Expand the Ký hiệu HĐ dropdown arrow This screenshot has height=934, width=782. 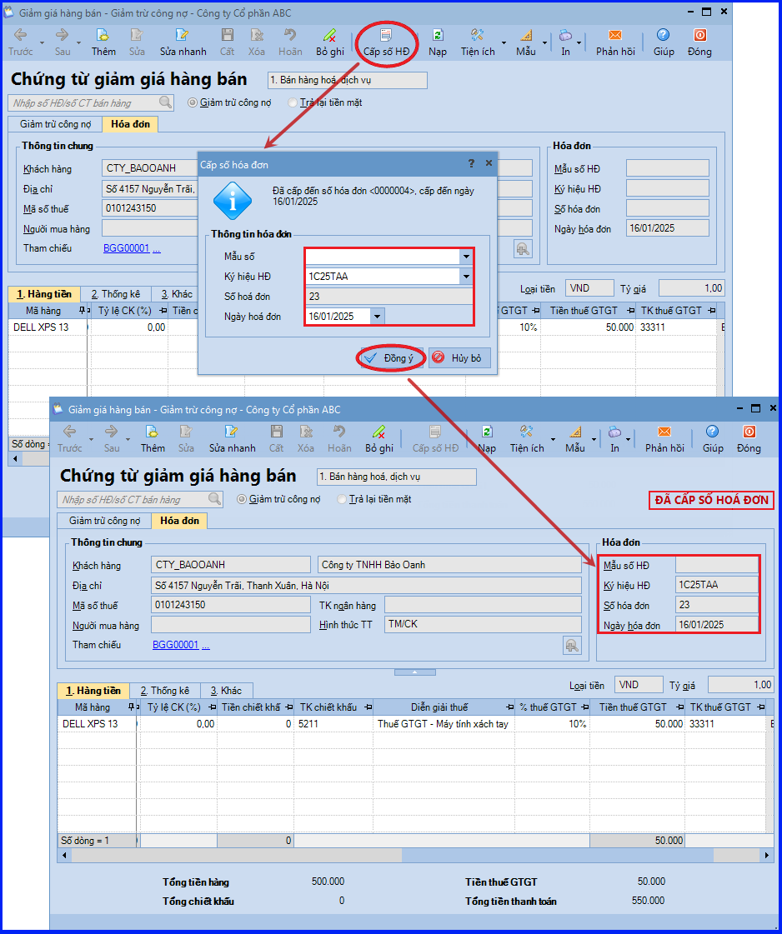click(x=466, y=277)
